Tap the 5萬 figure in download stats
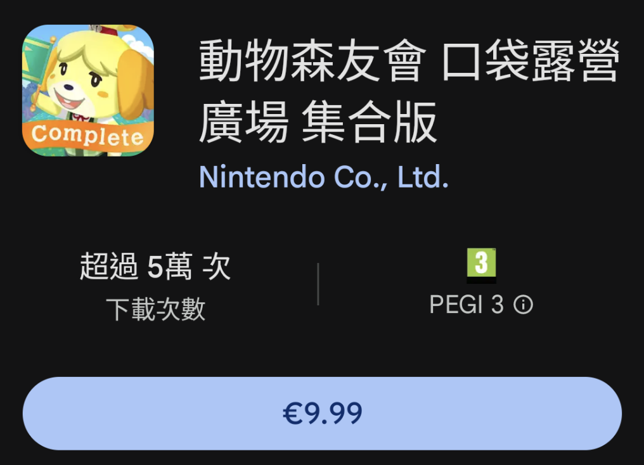Image resolution: width=644 pixels, height=465 pixels. (170, 267)
